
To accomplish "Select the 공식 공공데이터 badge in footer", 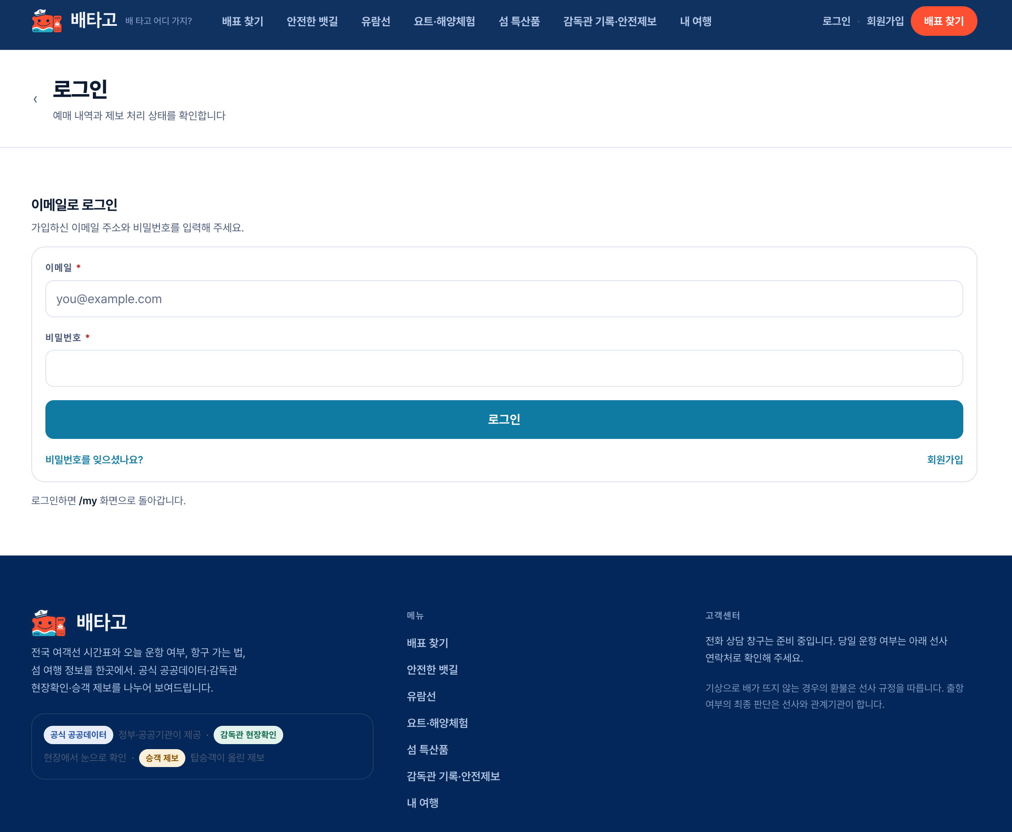I will (x=78, y=735).
